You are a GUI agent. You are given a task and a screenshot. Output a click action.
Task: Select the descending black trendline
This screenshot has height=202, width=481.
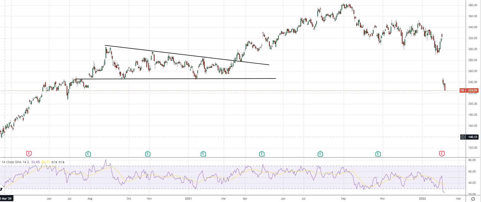188,55
